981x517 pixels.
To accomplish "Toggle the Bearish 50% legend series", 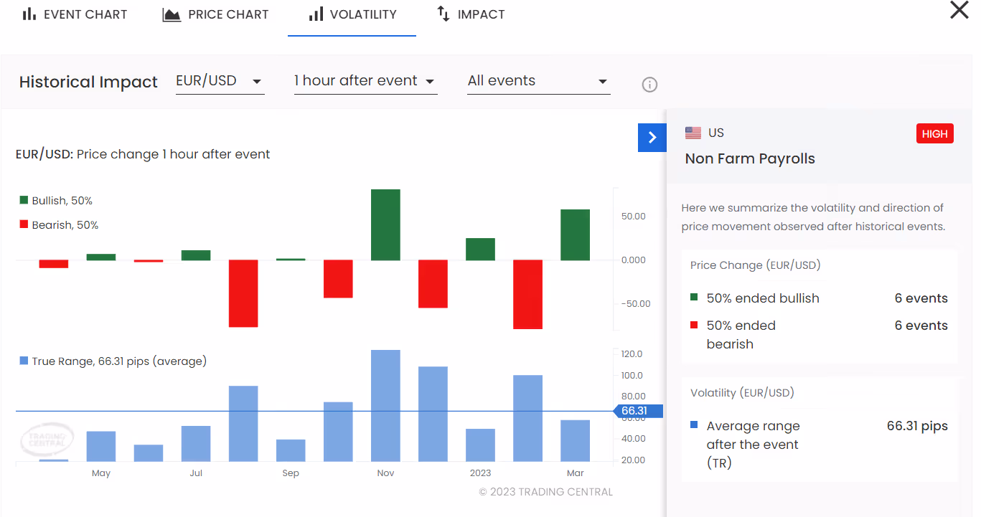I will [59, 225].
